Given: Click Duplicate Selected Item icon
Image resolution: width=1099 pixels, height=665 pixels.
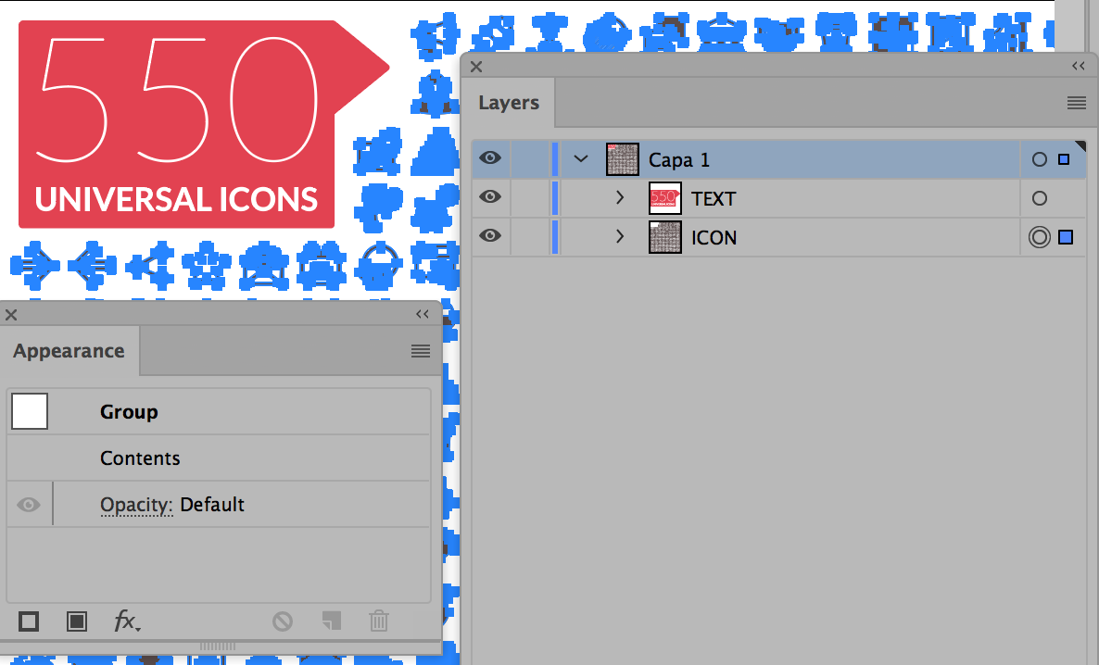Looking at the screenshot, I should coord(332,621).
